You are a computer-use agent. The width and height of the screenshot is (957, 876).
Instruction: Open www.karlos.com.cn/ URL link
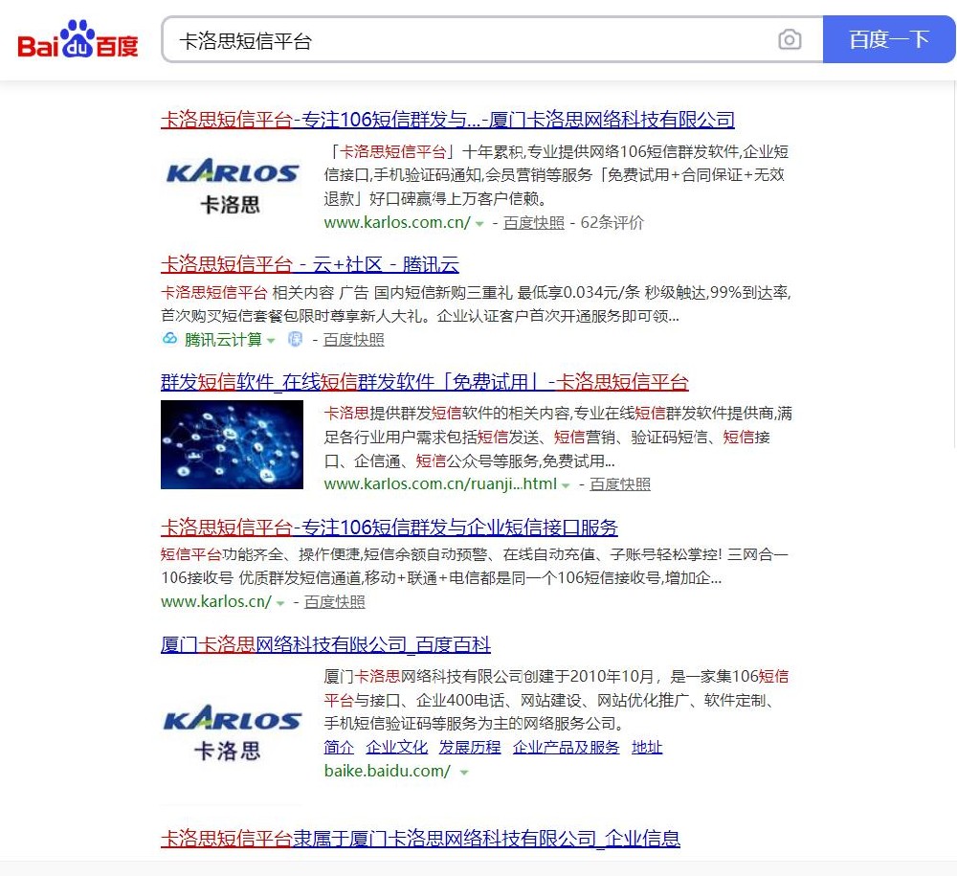coord(397,223)
